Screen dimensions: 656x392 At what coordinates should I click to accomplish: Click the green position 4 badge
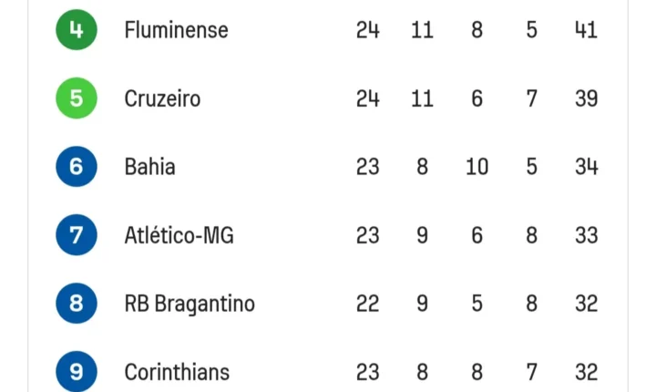click(77, 30)
